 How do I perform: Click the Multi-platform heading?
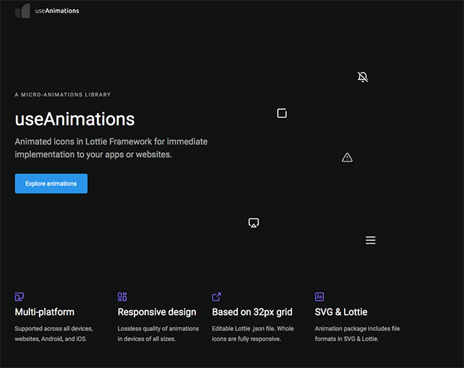pyautogui.click(x=45, y=312)
